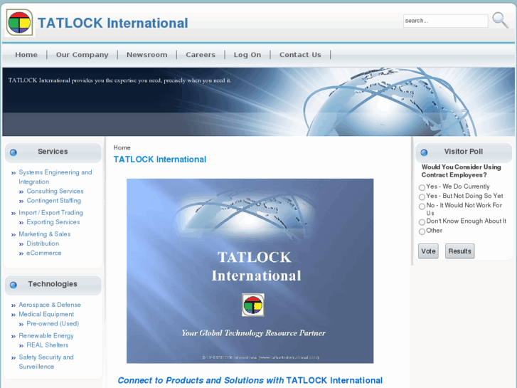Click the TATLOCK logo icon in header
This screenshot has width=517, height=388.
click(19, 23)
